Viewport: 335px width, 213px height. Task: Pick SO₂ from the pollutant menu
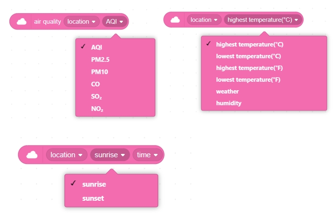click(x=96, y=96)
